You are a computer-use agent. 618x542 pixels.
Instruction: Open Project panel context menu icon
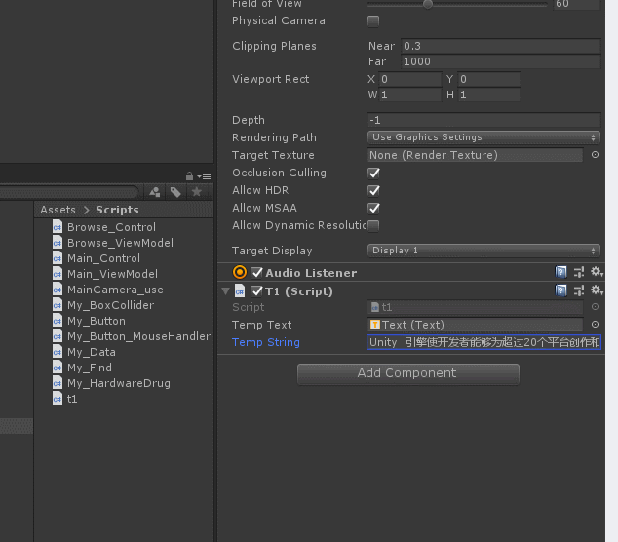205,176
